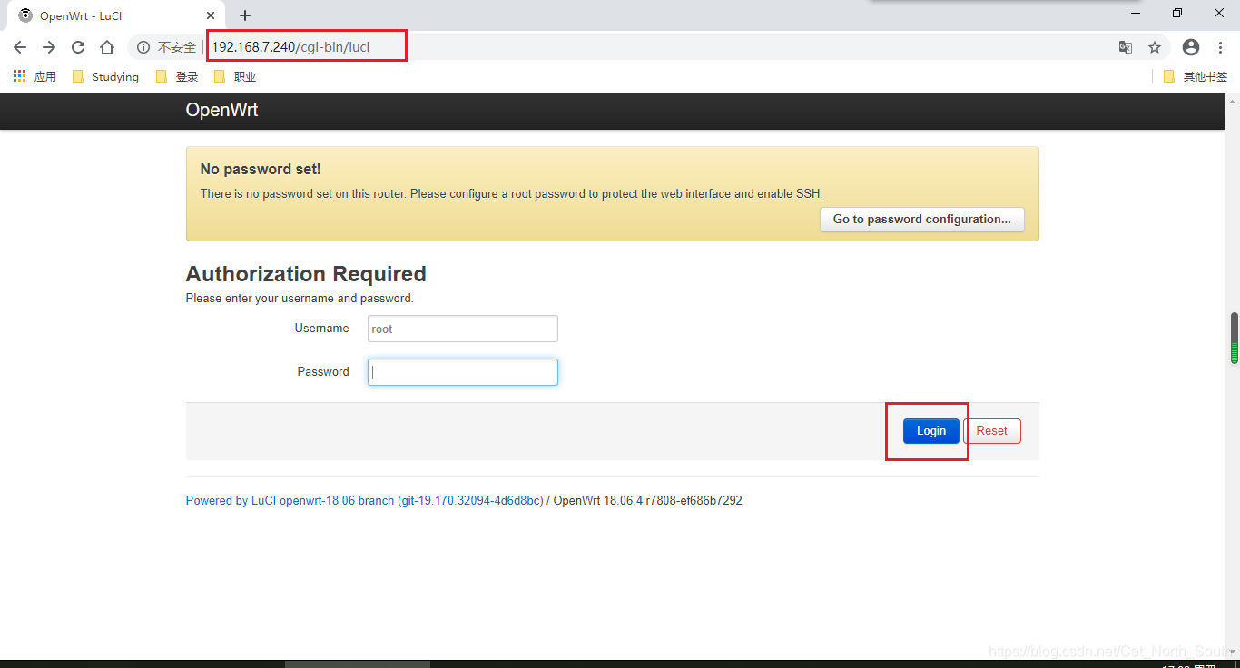
Task: Open site info next to 不安全
Action: (x=143, y=47)
